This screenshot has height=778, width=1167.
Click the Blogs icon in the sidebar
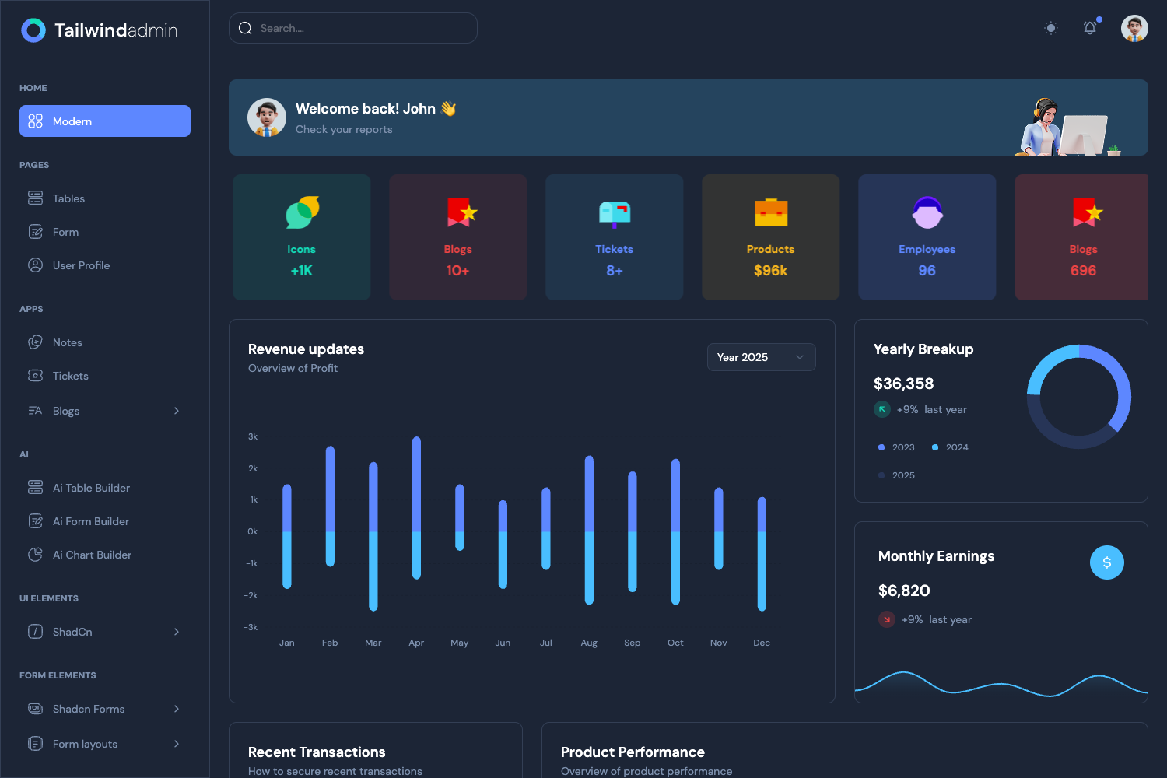(35, 411)
